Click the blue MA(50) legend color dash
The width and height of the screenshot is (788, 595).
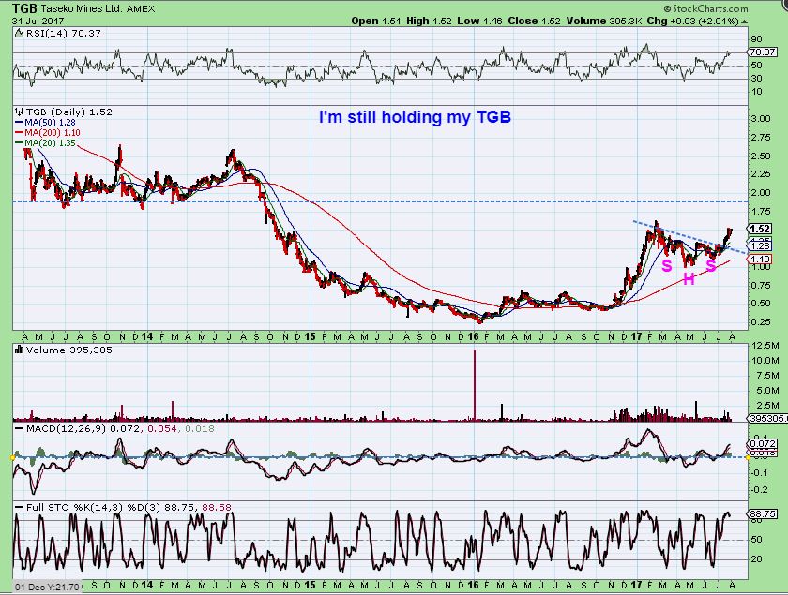tap(20, 123)
